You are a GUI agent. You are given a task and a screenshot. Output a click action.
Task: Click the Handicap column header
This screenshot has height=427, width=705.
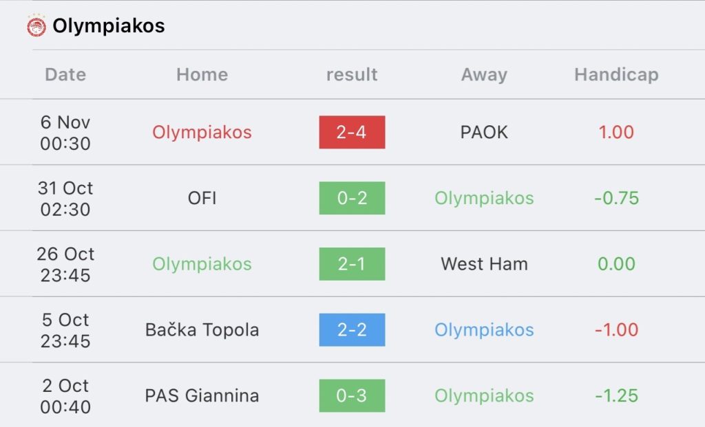pos(616,74)
